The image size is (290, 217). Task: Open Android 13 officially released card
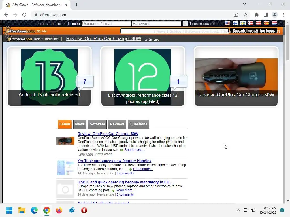(49, 77)
